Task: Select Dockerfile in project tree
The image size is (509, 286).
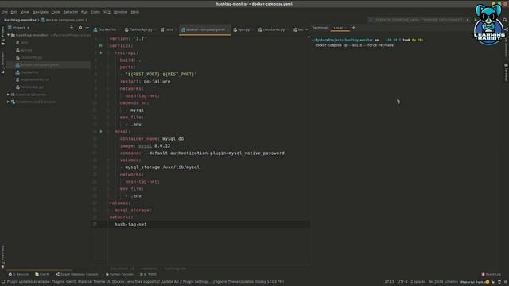Action: (29, 72)
